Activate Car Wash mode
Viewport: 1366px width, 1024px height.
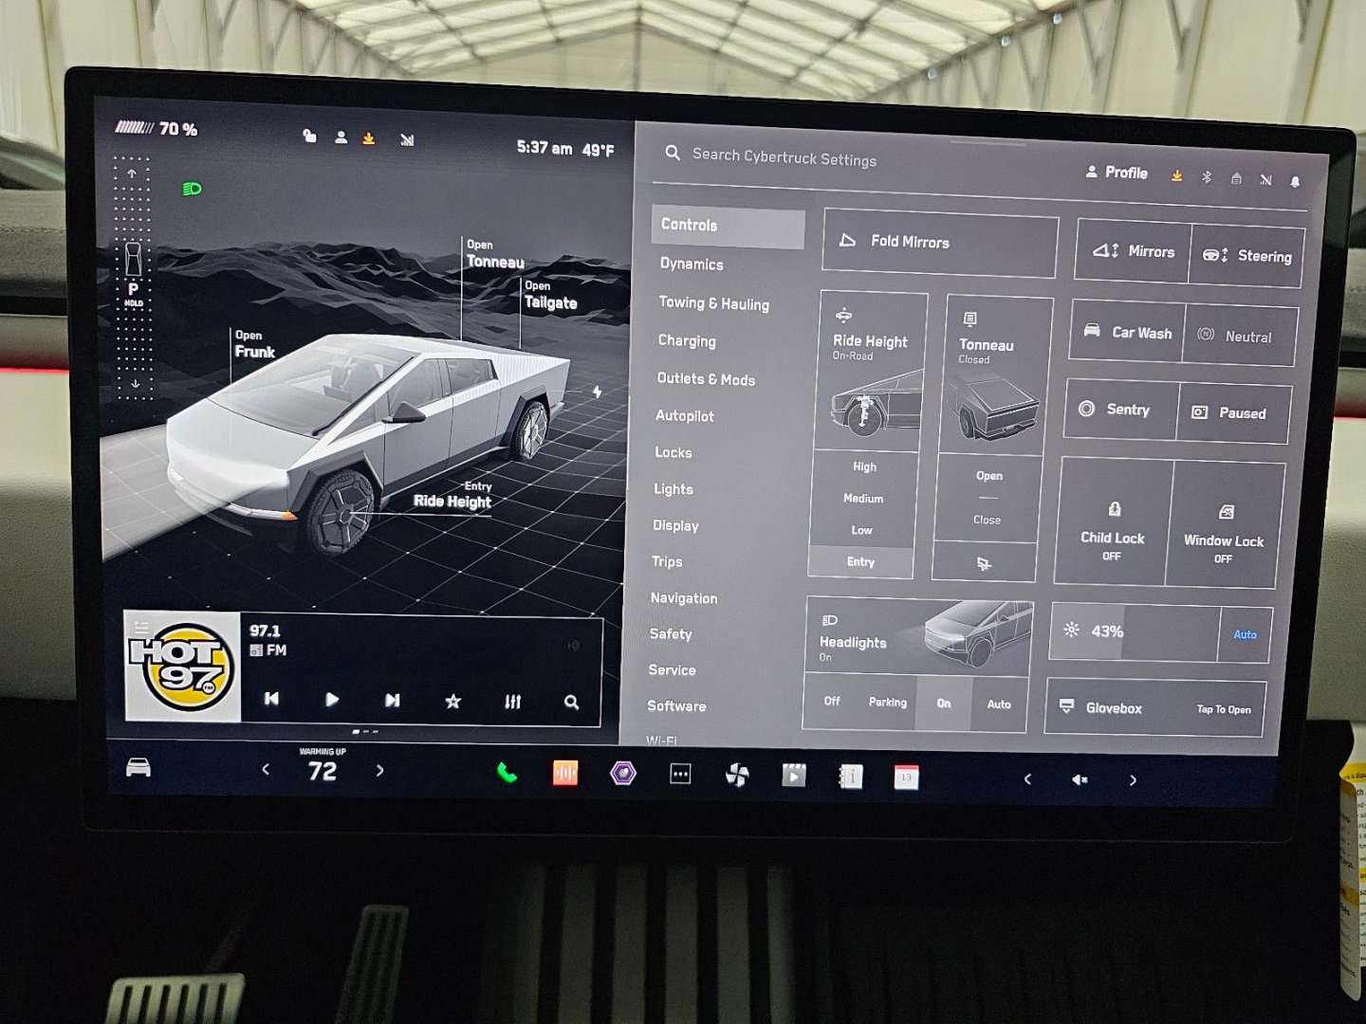pos(1128,333)
